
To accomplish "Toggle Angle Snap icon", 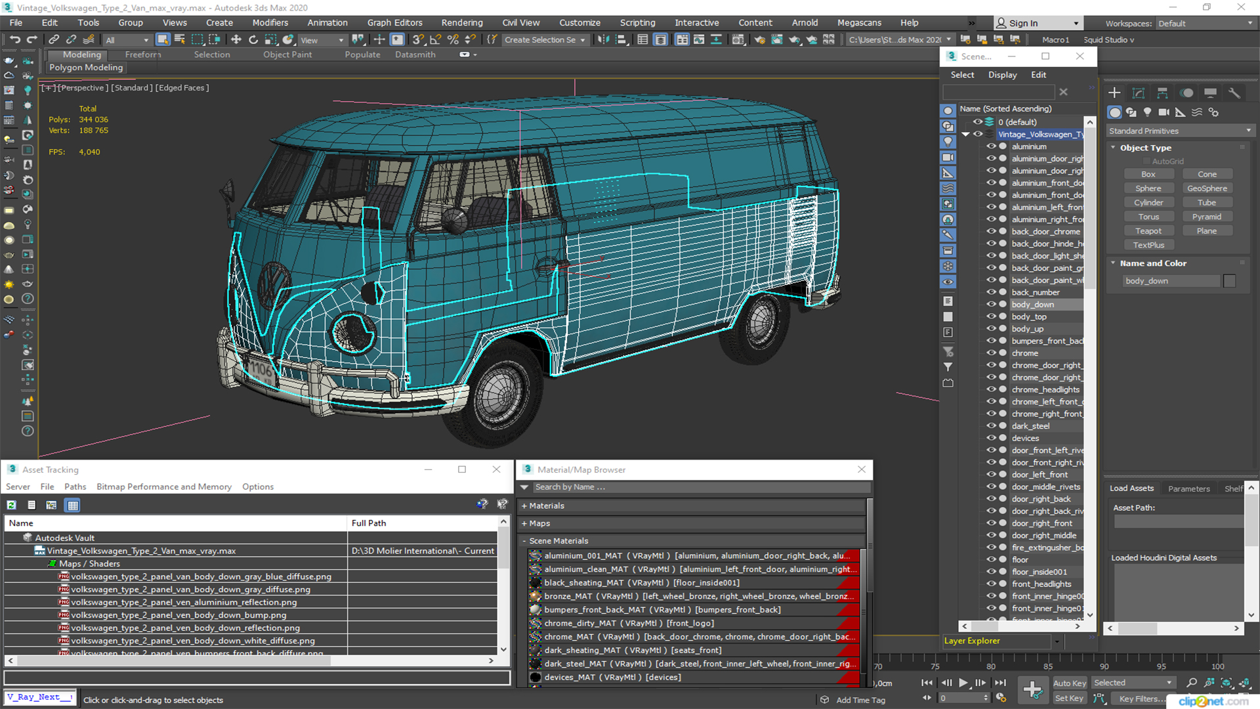I will 435,40.
